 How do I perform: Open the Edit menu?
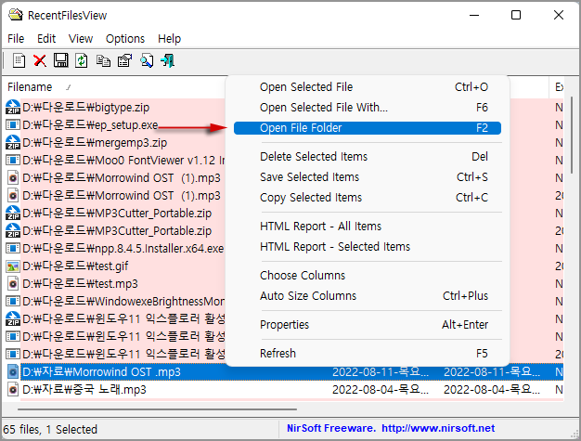click(x=46, y=39)
